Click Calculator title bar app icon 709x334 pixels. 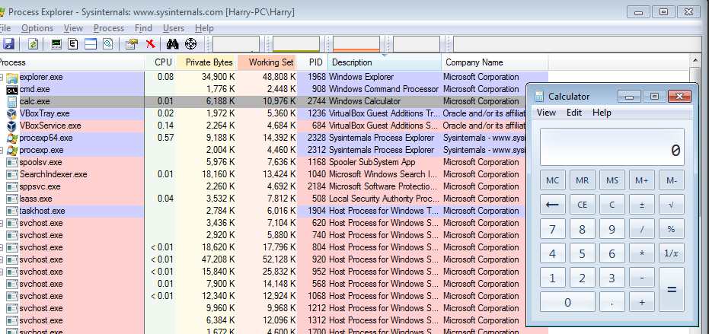(538, 97)
